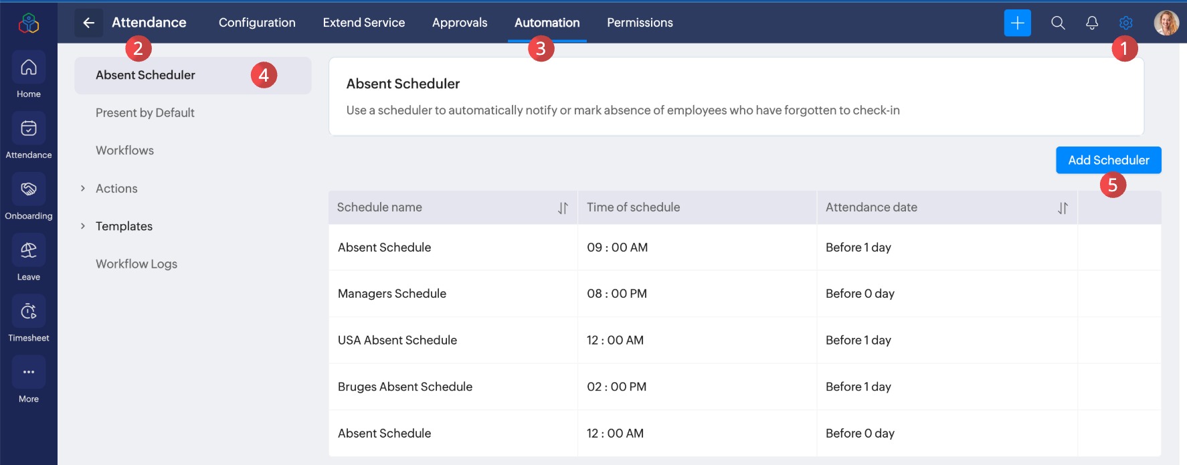Open the Leave module icon

point(28,250)
